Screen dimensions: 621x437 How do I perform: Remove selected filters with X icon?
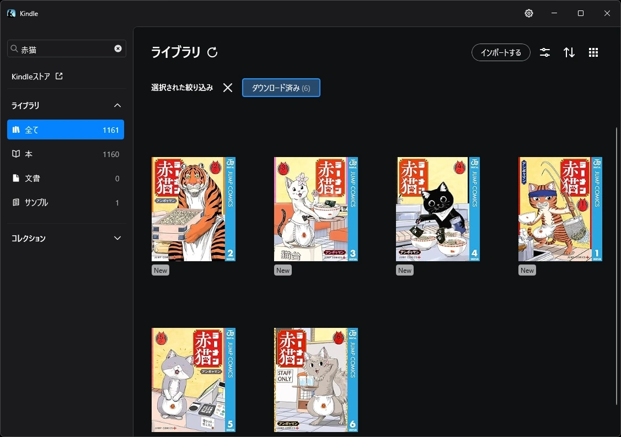228,88
